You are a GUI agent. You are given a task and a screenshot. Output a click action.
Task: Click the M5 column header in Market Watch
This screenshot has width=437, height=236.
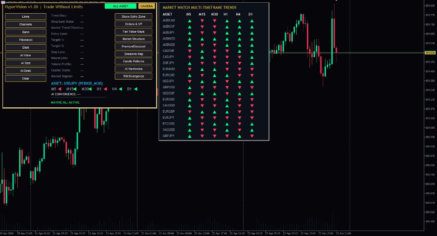(x=188, y=14)
